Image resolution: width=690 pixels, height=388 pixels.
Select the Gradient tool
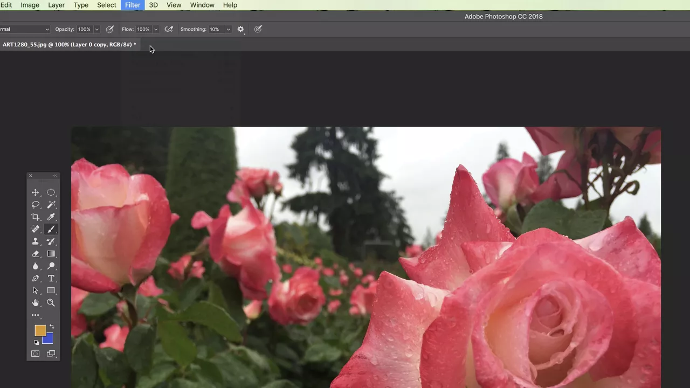click(51, 254)
